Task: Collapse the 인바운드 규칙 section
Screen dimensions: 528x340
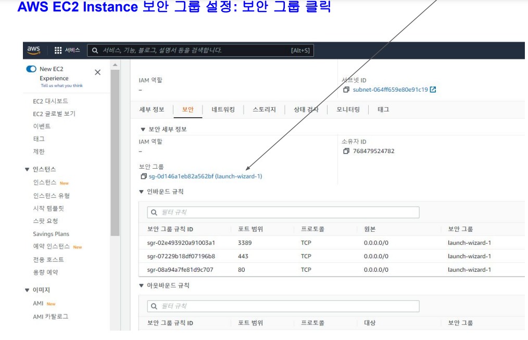Action: point(142,192)
